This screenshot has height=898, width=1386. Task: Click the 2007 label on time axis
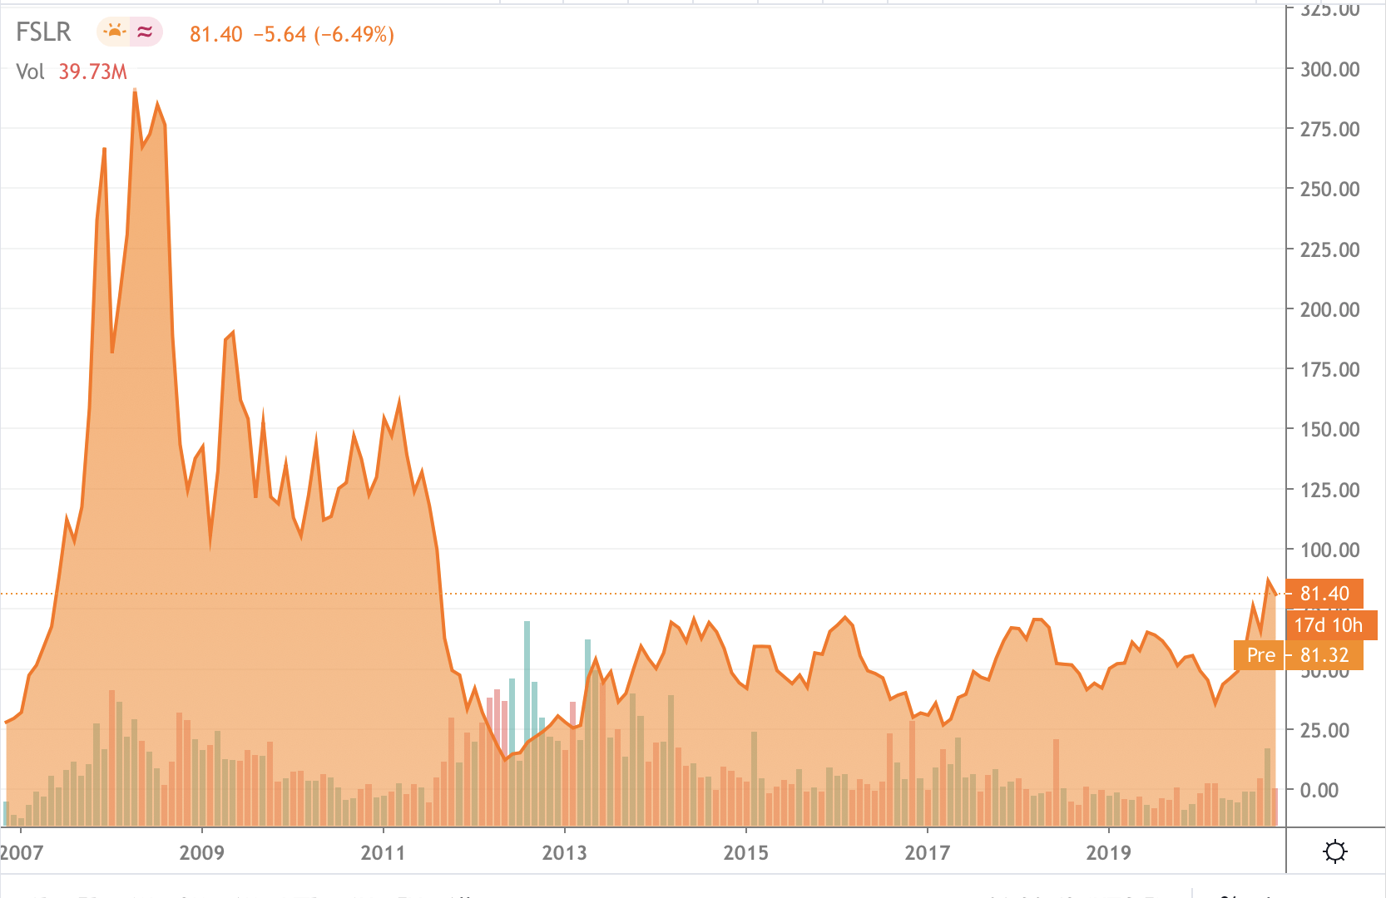tap(22, 852)
